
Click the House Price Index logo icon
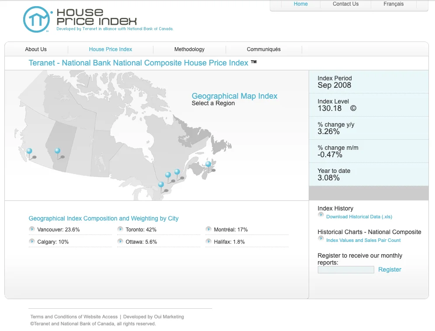(x=38, y=19)
